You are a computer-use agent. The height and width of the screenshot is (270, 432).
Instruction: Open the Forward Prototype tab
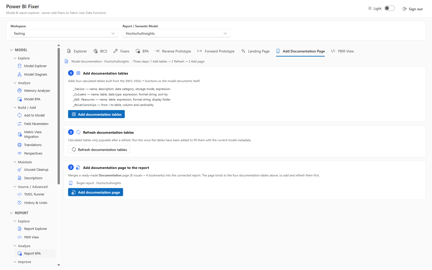[216, 51]
